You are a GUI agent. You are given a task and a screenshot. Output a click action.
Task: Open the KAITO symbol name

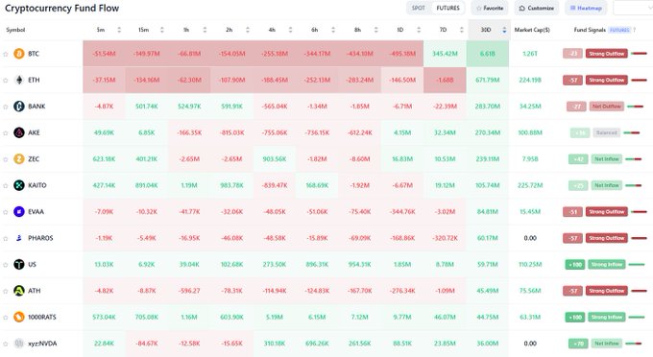point(37,185)
